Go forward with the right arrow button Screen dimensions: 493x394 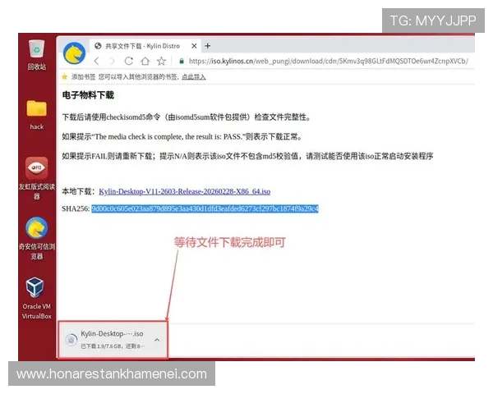click(113, 61)
